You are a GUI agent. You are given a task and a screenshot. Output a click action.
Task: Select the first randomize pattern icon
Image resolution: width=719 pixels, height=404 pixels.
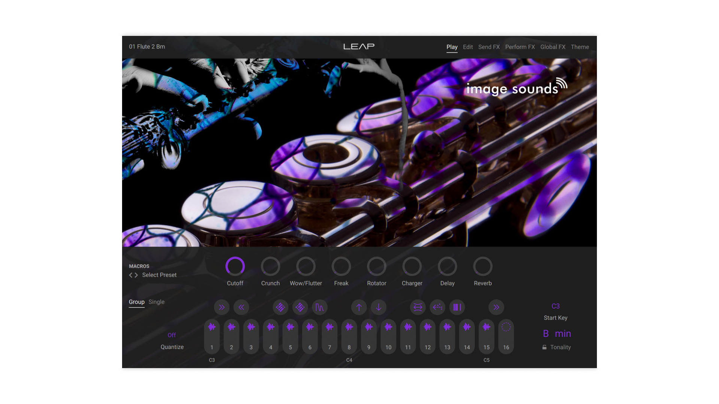point(280,307)
